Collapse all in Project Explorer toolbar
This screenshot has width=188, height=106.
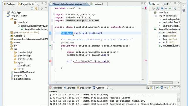coord(32,9)
